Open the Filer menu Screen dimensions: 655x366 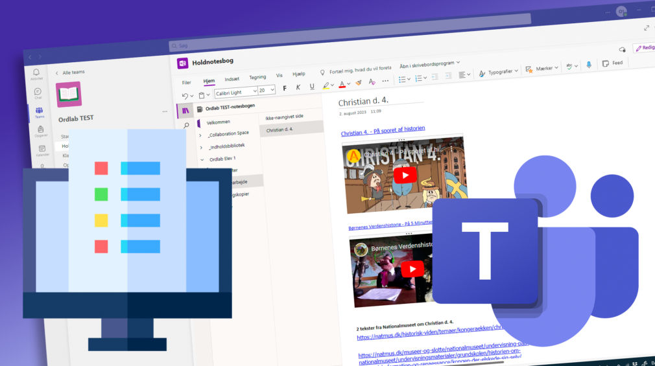tap(186, 83)
